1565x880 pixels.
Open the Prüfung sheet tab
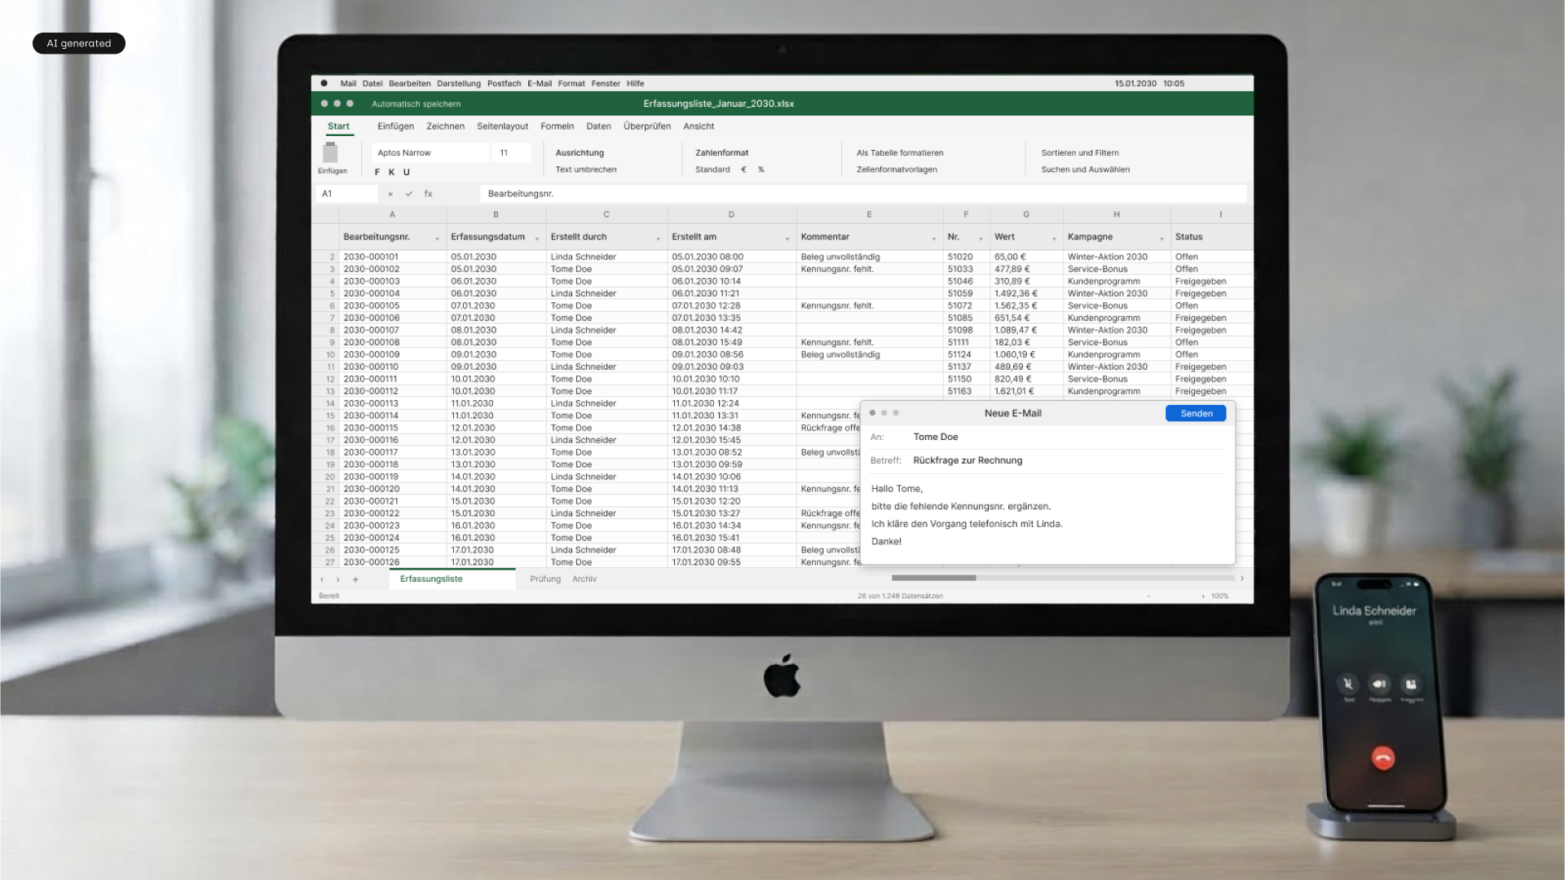point(545,579)
